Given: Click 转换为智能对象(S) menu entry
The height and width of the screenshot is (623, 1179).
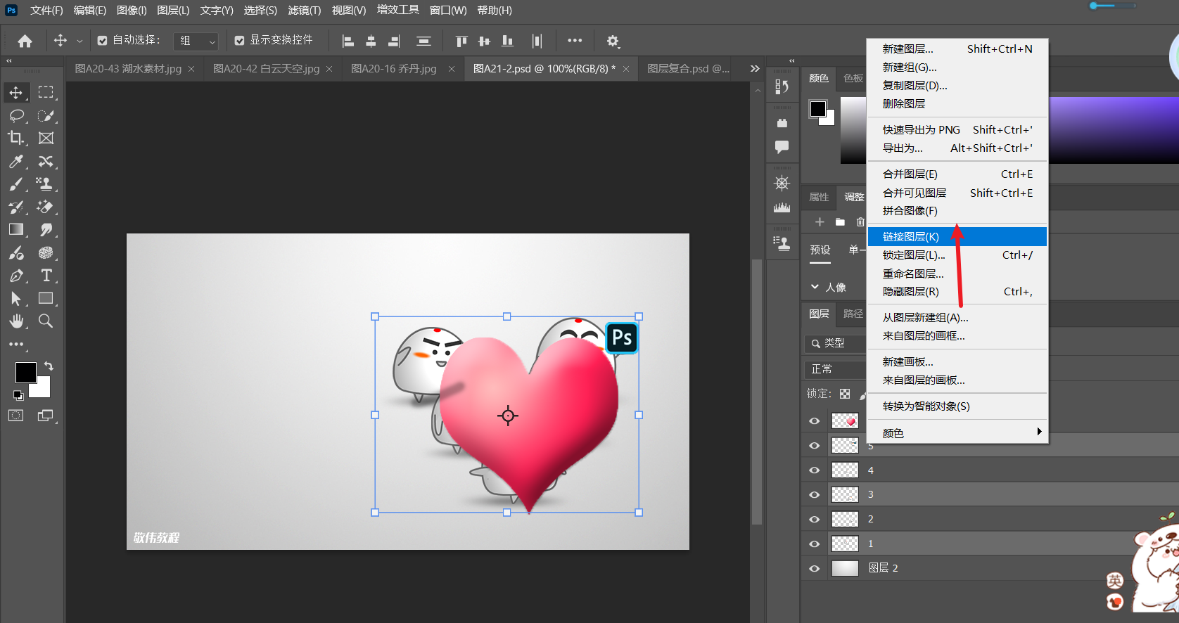Looking at the screenshot, I should [926, 406].
